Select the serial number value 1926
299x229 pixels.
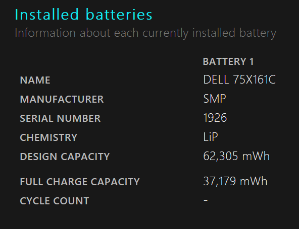click(x=215, y=118)
